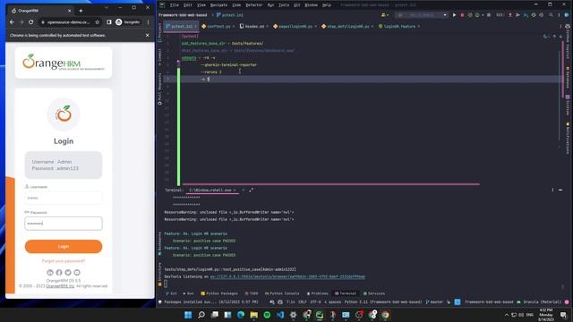Close the Terminal session tab
This screenshot has width=573, height=322.
pyautogui.click(x=235, y=191)
